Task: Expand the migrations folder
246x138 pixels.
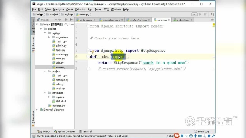Action: point(49,37)
